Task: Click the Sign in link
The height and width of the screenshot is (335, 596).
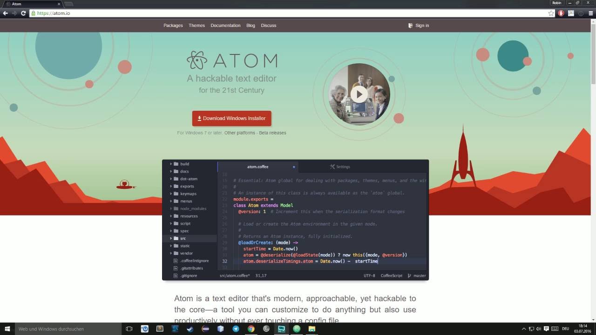Action: pyautogui.click(x=419, y=26)
